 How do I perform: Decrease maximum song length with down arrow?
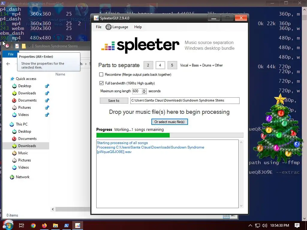coord(144,92)
